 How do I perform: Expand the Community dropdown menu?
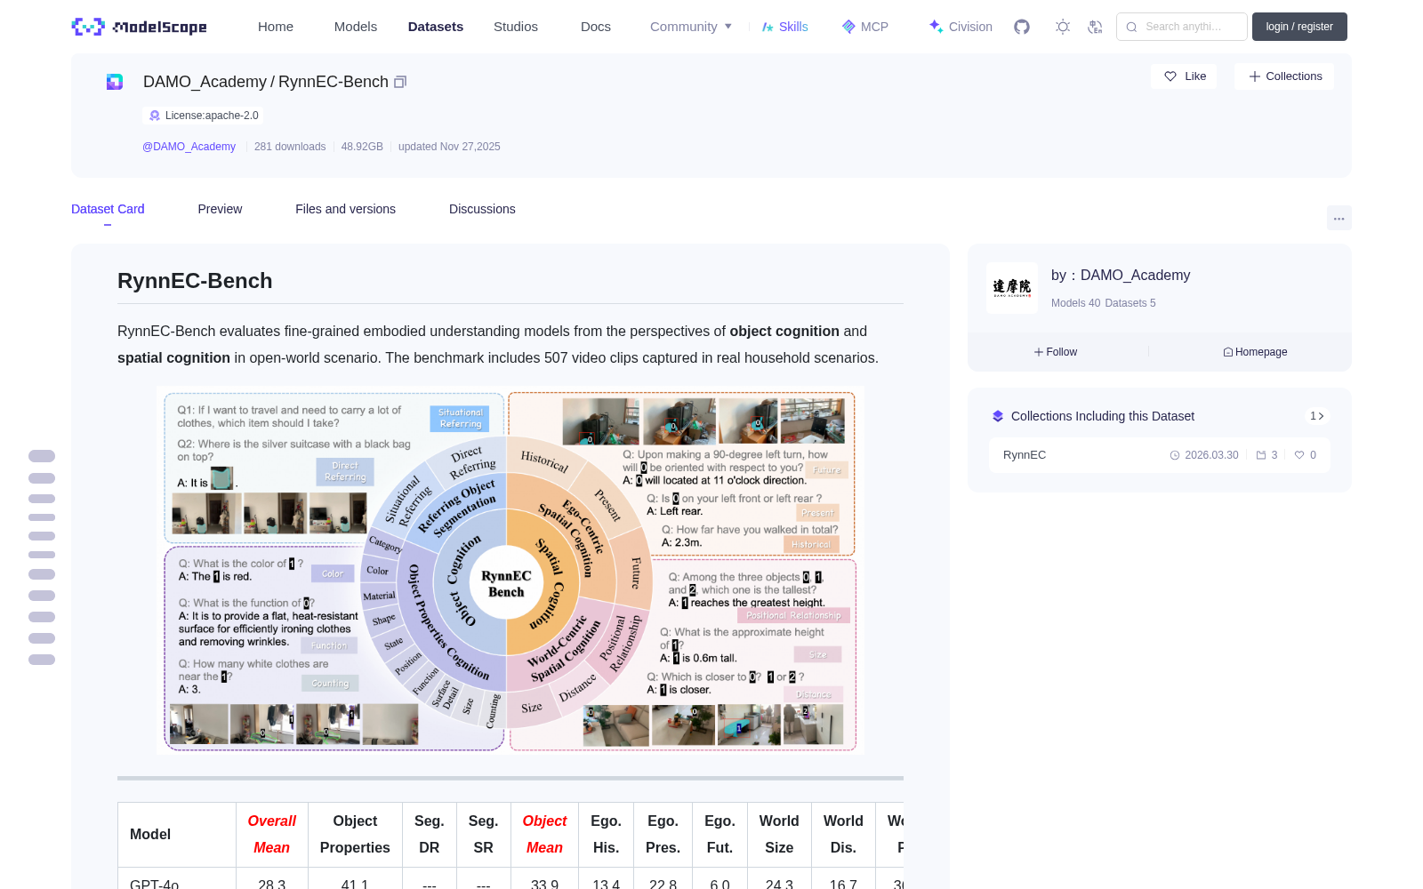coord(691,27)
